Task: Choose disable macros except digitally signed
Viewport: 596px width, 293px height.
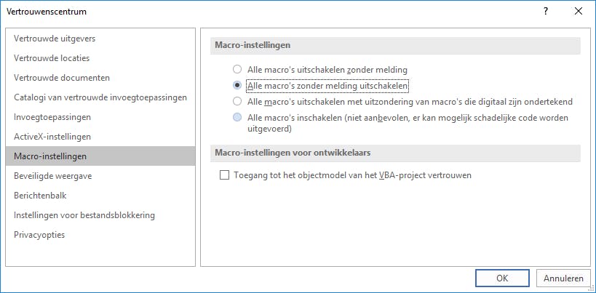Action: (x=237, y=102)
